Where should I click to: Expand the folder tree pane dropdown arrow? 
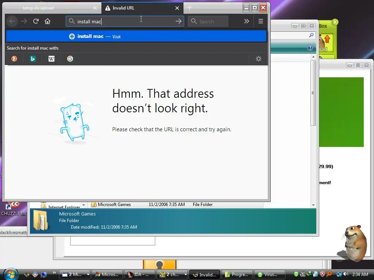coord(84,205)
